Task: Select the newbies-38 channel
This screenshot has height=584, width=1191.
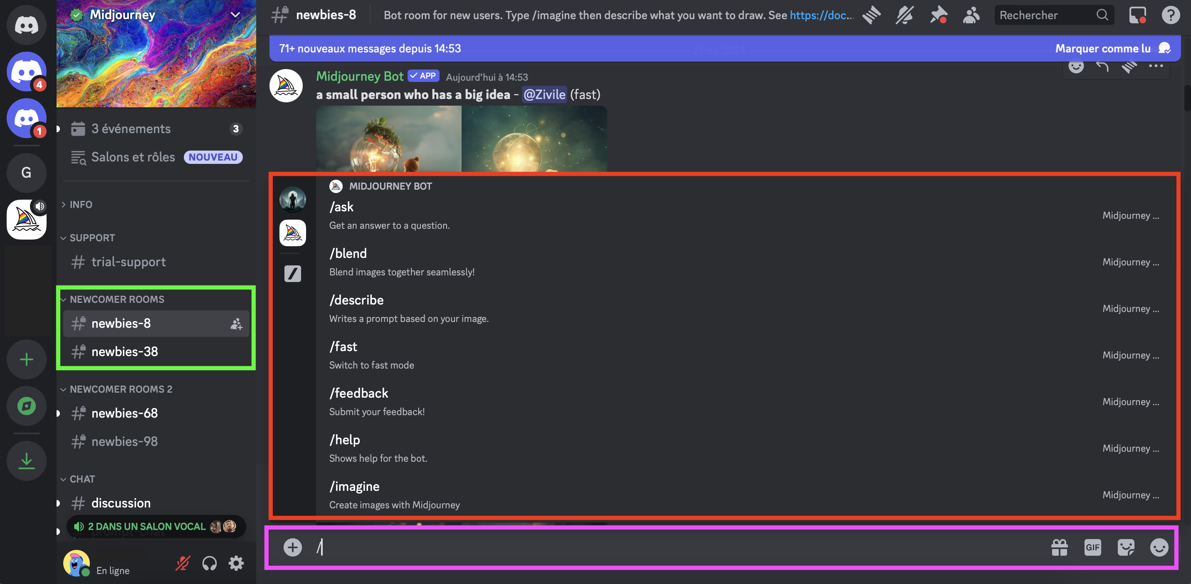Action: point(125,351)
